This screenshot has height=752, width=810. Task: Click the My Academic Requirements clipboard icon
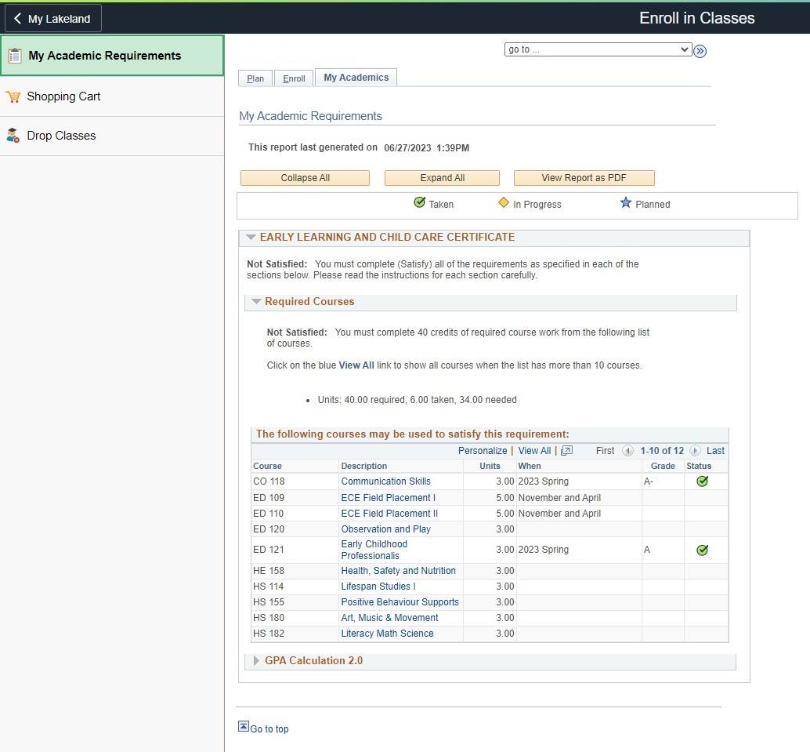14,55
